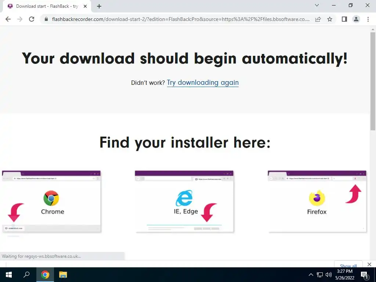Open the Windows notification center
Viewport: 376px width, 282px height.
(x=365, y=275)
